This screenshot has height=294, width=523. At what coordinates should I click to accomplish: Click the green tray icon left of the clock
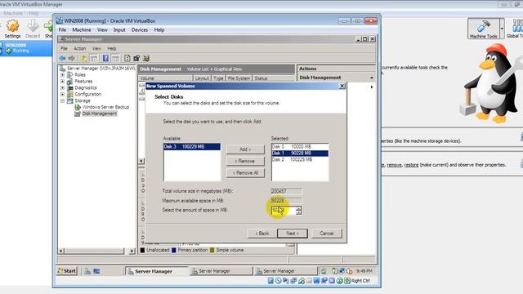click(x=324, y=271)
